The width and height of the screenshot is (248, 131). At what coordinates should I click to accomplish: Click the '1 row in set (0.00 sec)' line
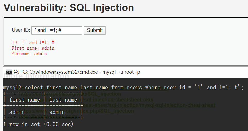(38, 124)
